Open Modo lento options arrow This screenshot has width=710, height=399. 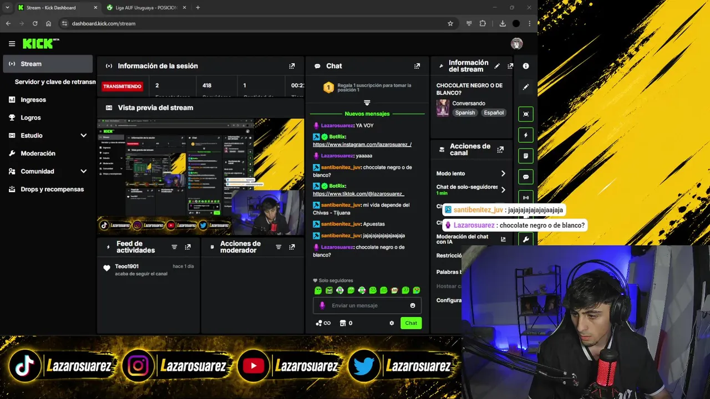tap(503, 173)
